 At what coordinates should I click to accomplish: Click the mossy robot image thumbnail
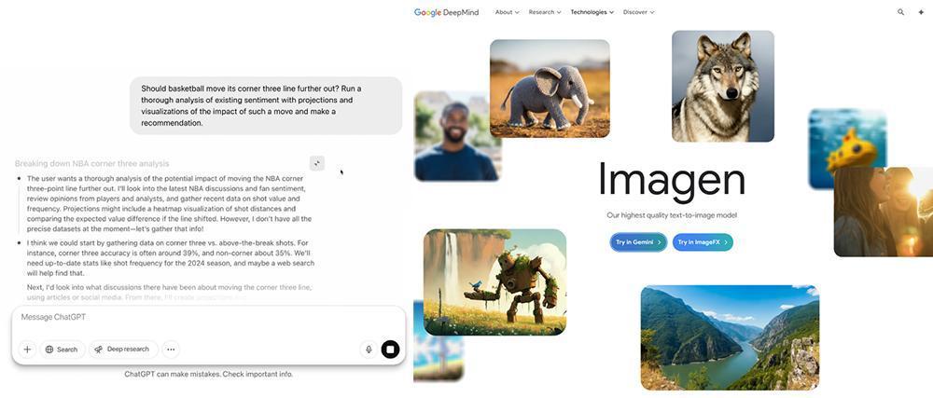coord(494,282)
